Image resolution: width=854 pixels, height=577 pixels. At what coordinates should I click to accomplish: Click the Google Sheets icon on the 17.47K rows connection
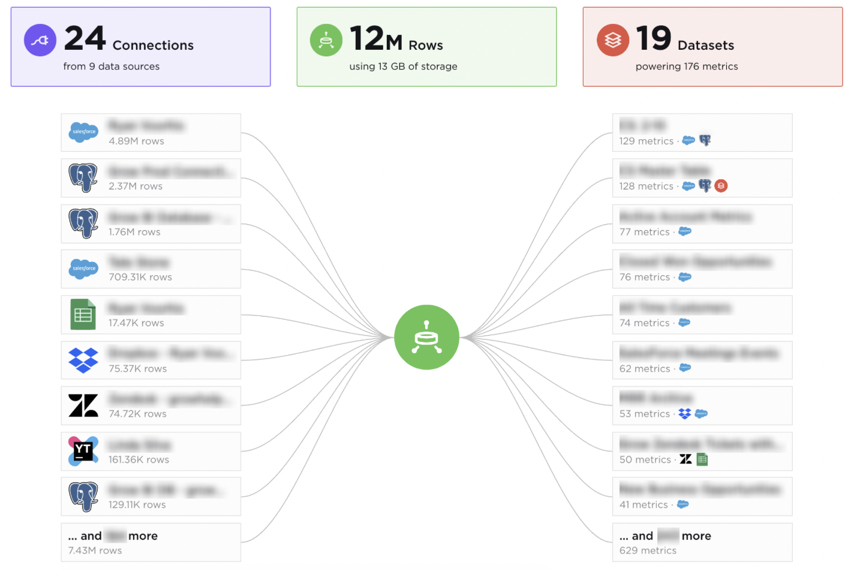[83, 314]
